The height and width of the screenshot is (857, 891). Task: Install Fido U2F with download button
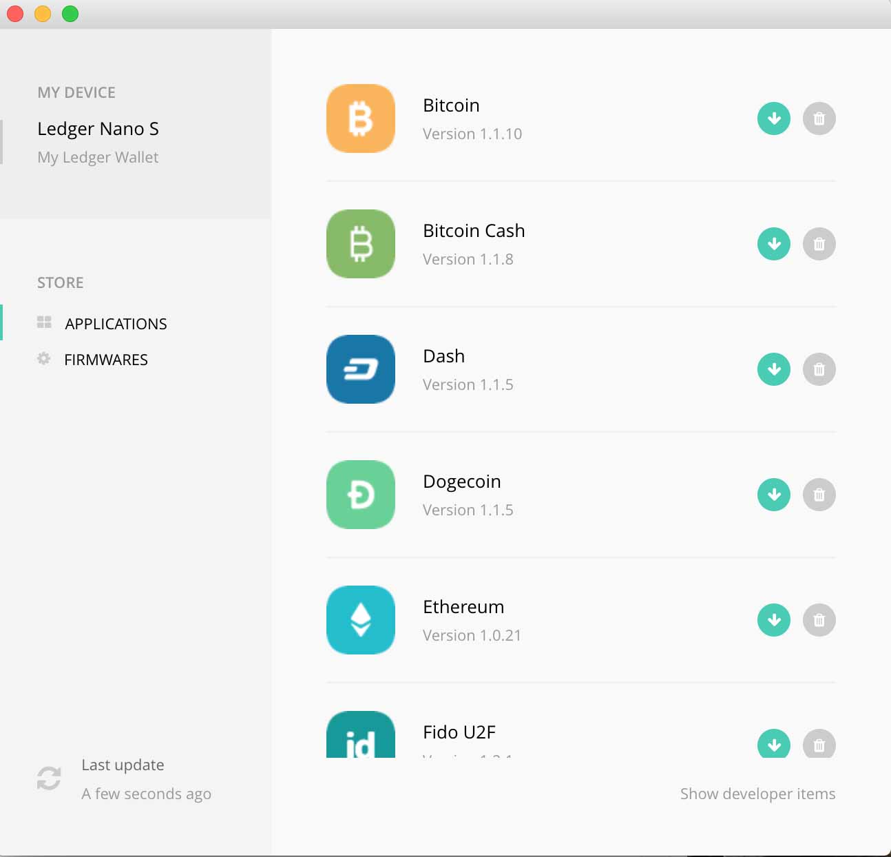pos(774,744)
